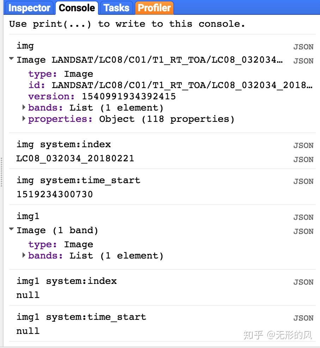
Task: Open the Profiler tab
Action: (x=154, y=8)
